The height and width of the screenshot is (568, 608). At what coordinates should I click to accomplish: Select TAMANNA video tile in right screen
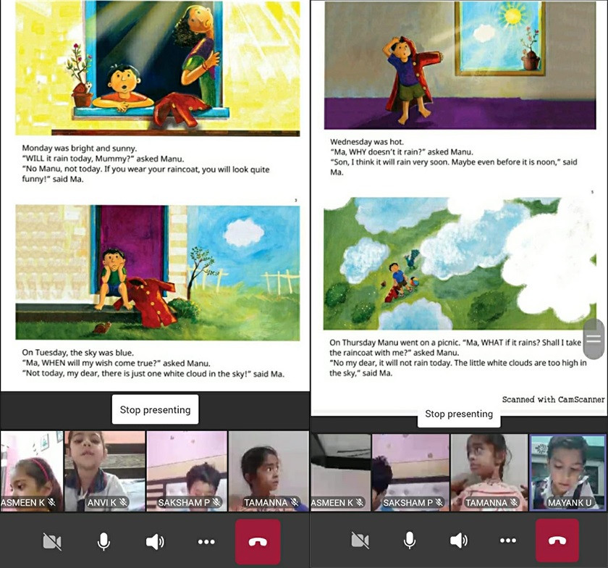[490, 472]
